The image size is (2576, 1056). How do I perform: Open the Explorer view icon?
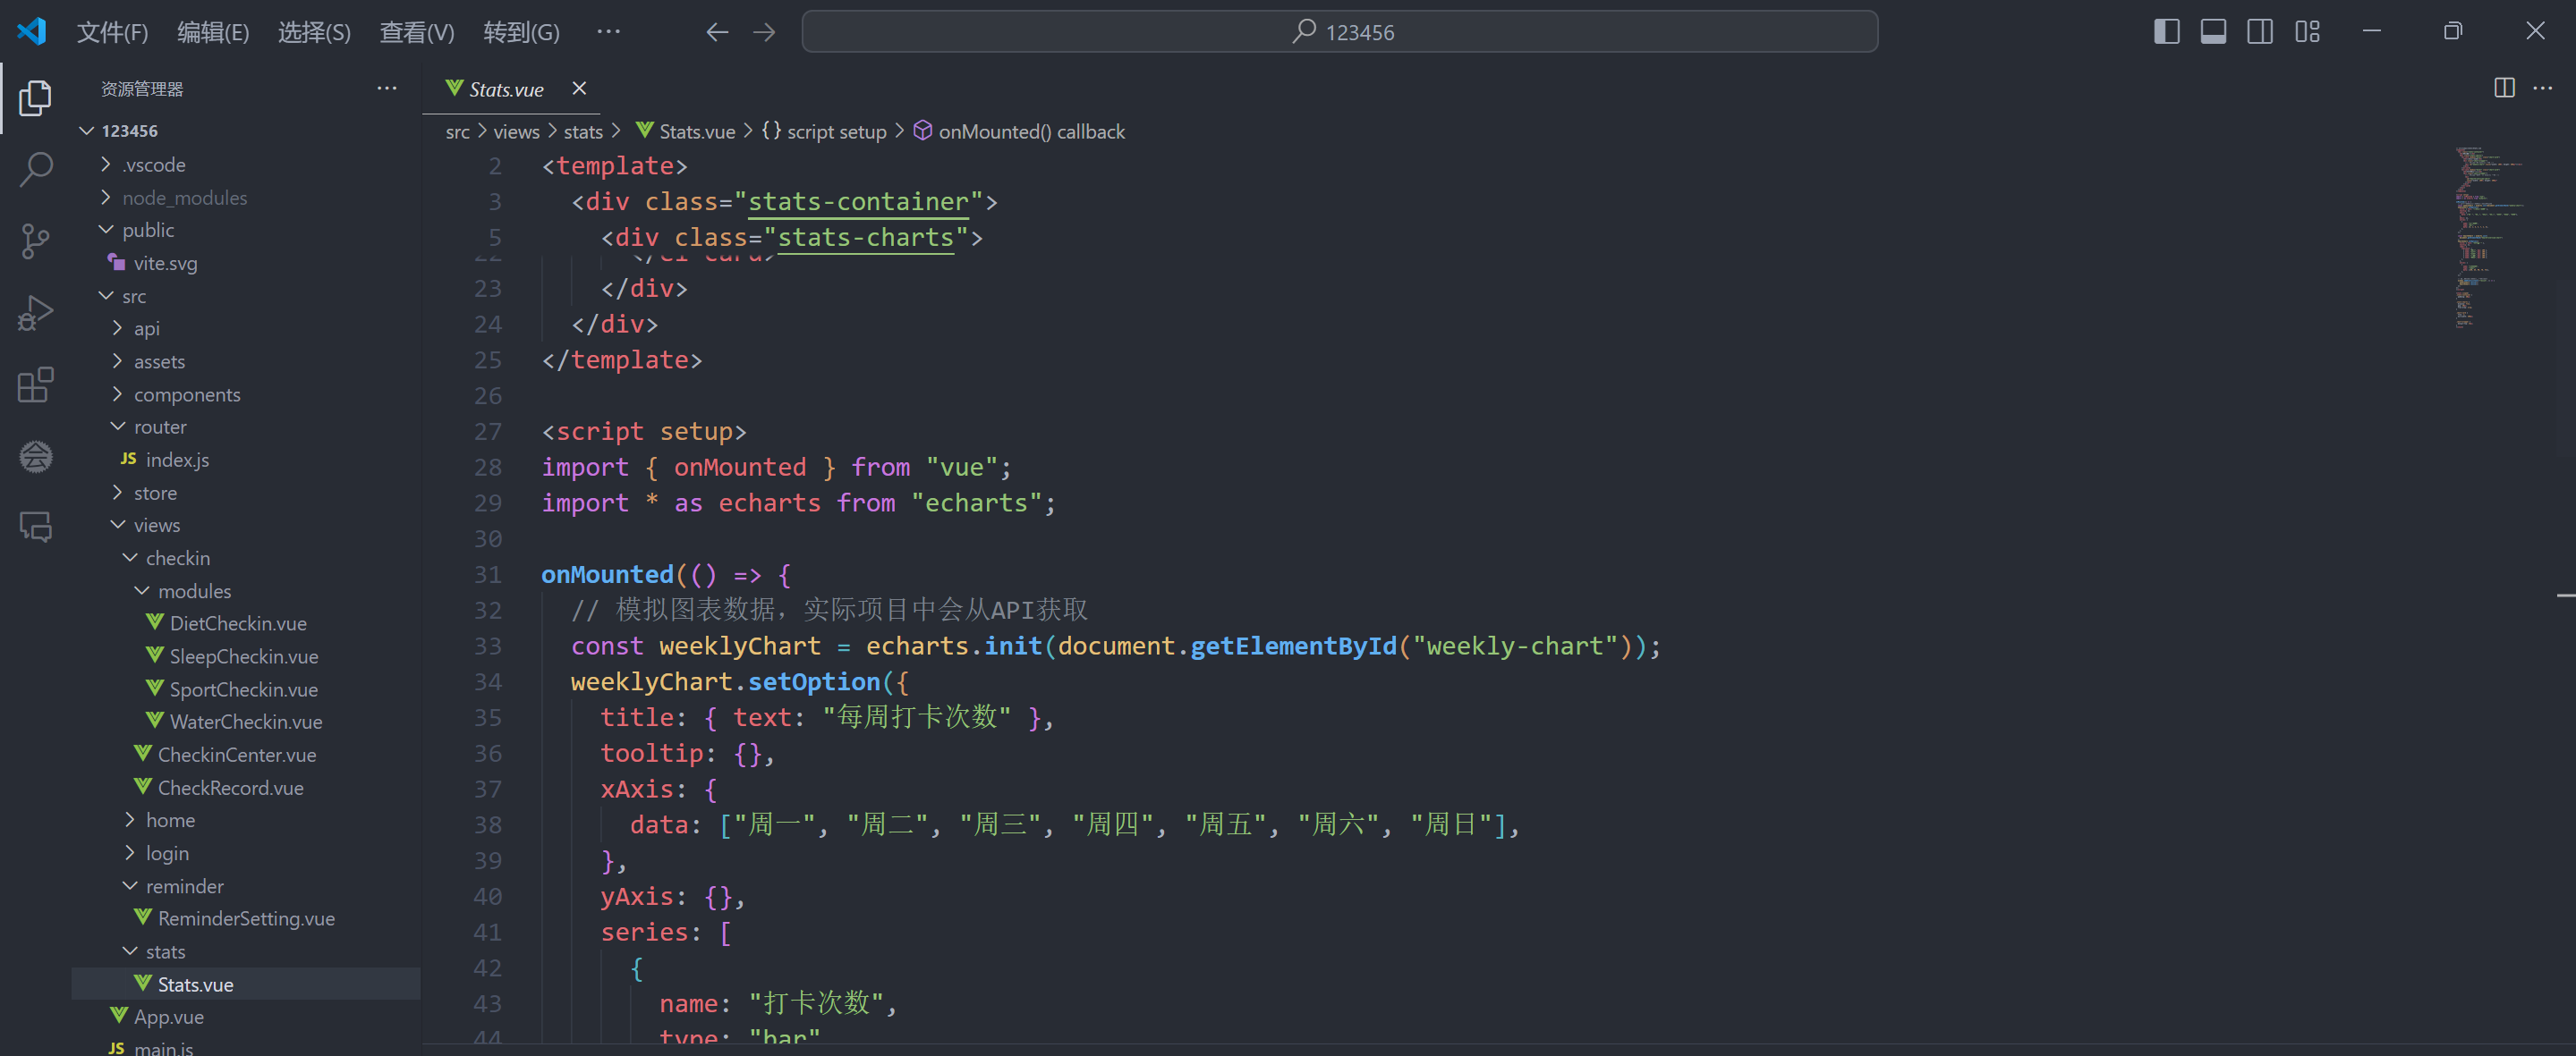point(36,97)
